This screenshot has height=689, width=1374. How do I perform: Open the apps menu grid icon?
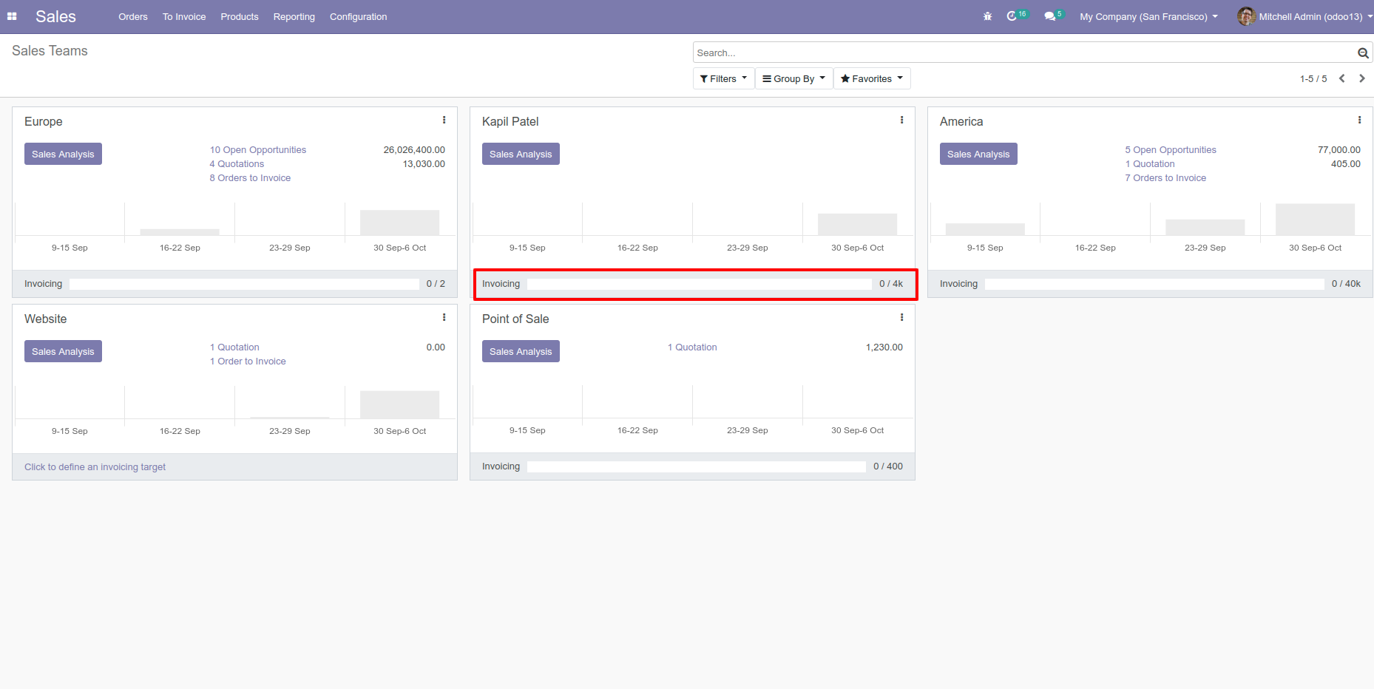click(12, 16)
